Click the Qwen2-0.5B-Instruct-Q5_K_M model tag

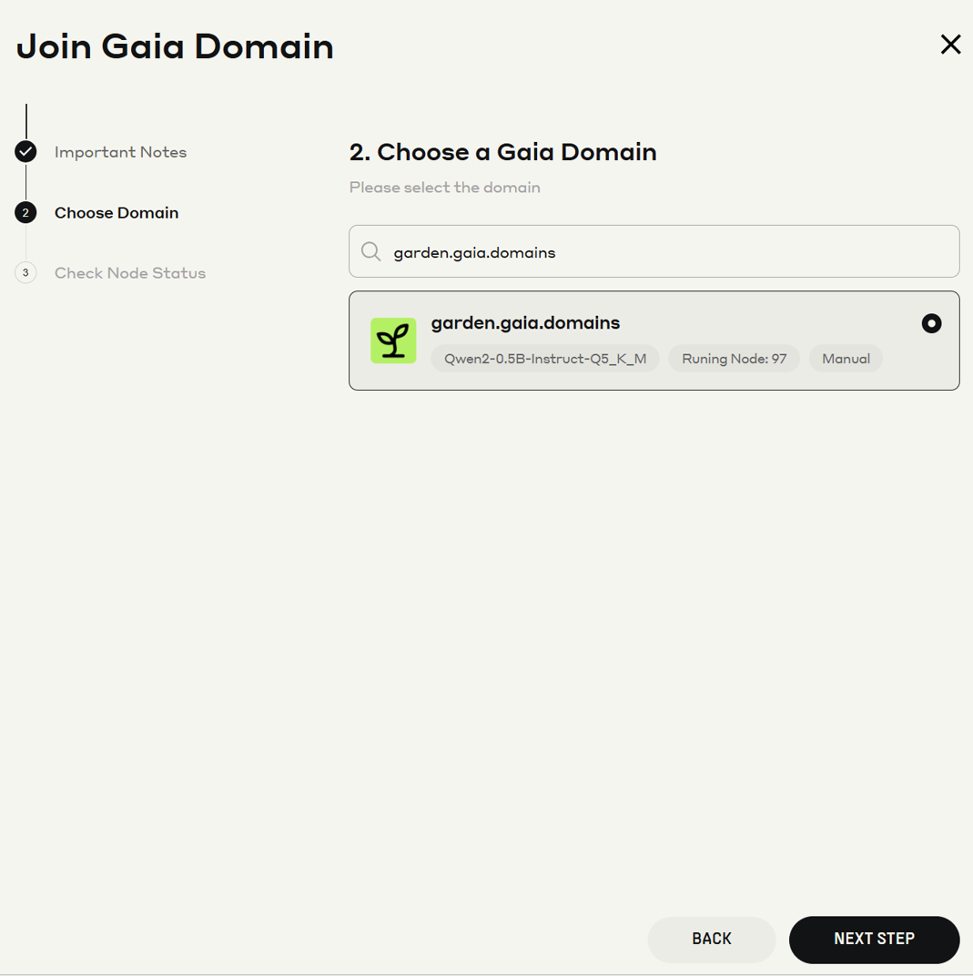545,359
